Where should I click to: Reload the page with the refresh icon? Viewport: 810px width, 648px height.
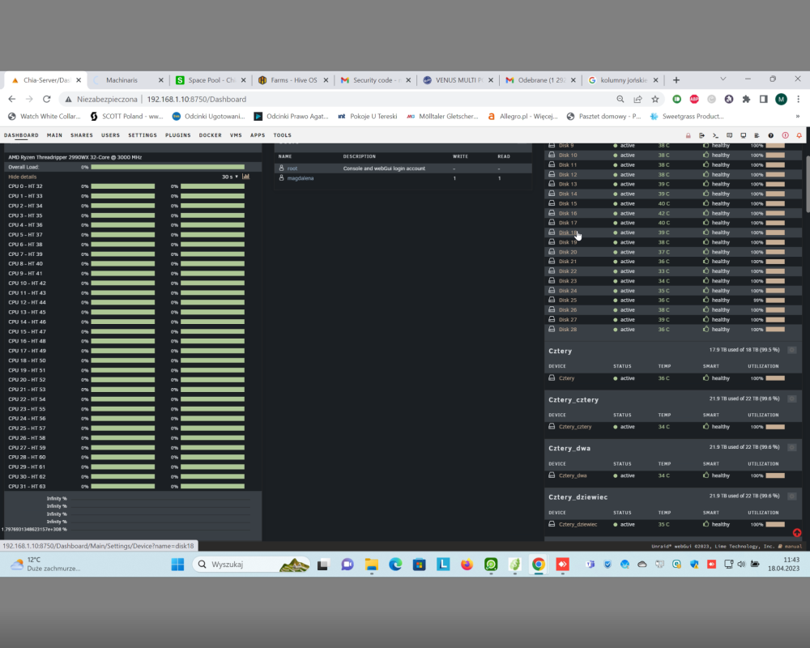46,99
